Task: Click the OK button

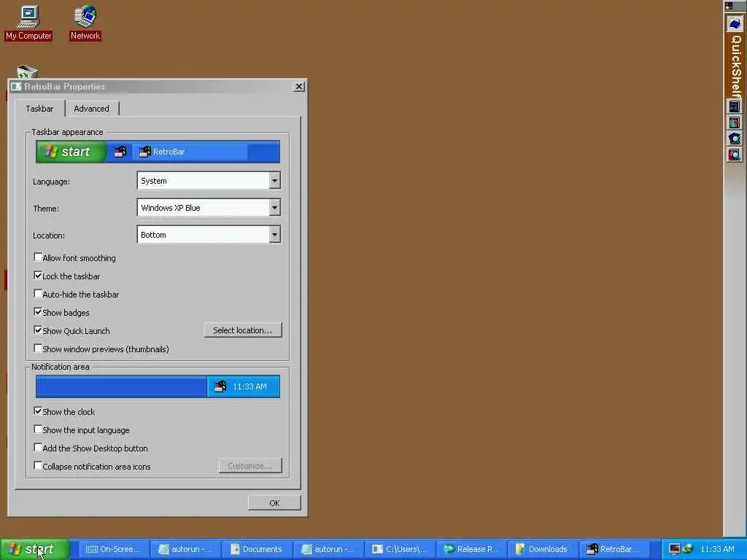Action: pos(274,503)
